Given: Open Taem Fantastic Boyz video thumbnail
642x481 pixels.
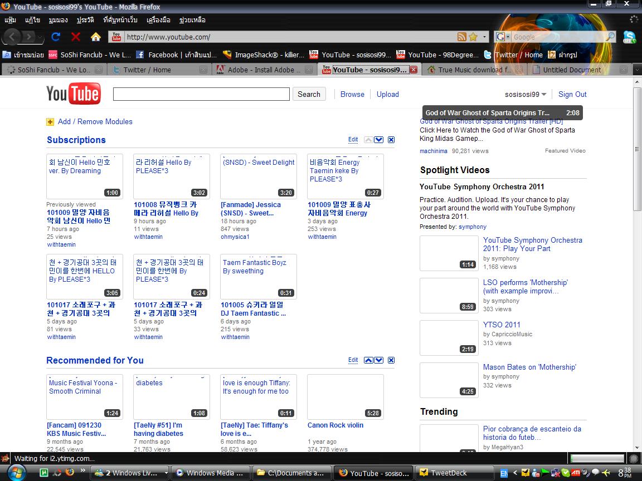Looking at the screenshot, I should click(x=259, y=277).
